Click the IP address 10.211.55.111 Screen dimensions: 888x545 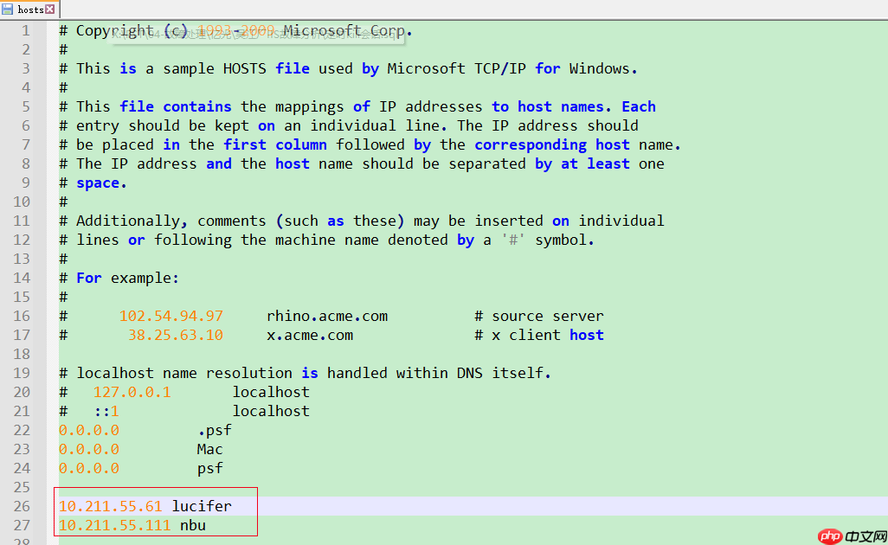pos(113,525)
